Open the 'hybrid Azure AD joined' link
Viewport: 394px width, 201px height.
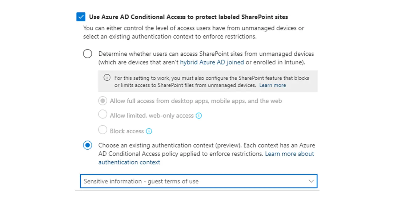click(x=212, y=62)
